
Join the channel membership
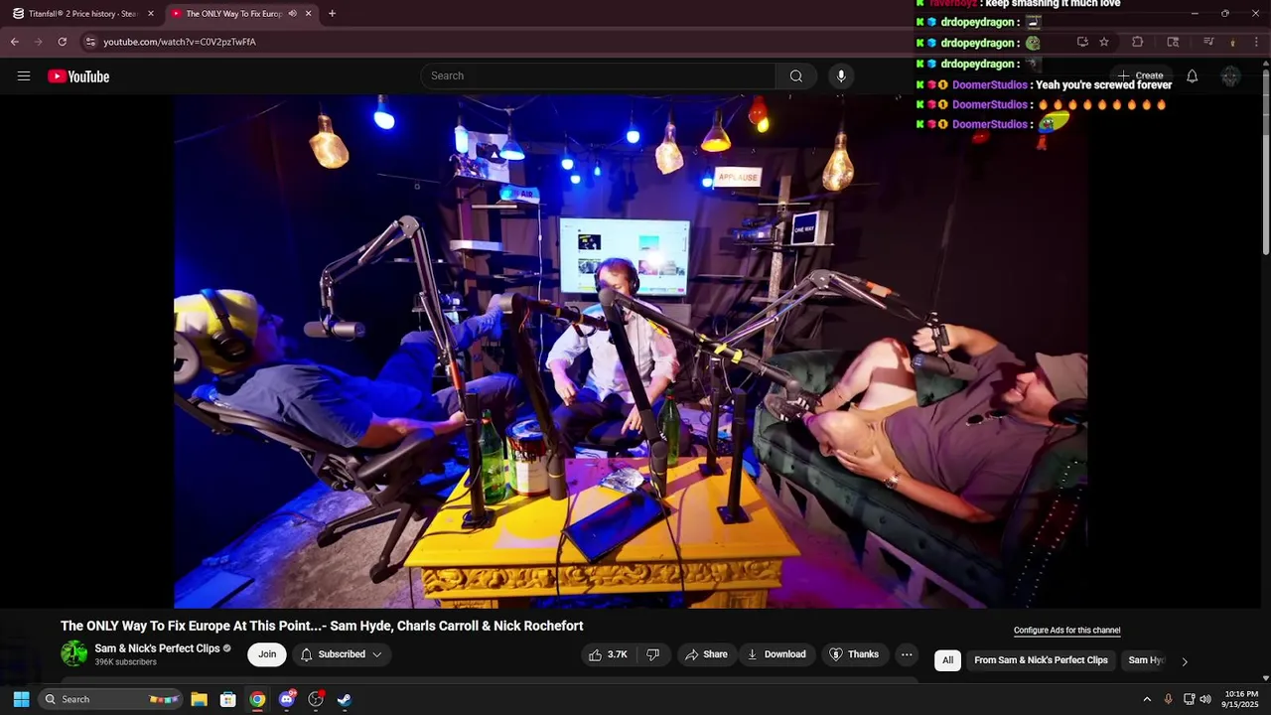click(x=267, y=654)
